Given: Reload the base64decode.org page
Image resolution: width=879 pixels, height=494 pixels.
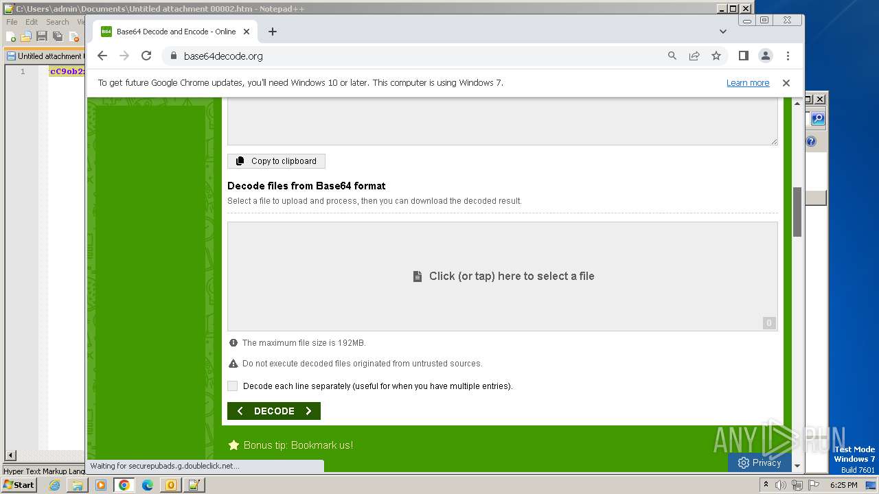Looking at the screenshot, I should coord(146,56).
